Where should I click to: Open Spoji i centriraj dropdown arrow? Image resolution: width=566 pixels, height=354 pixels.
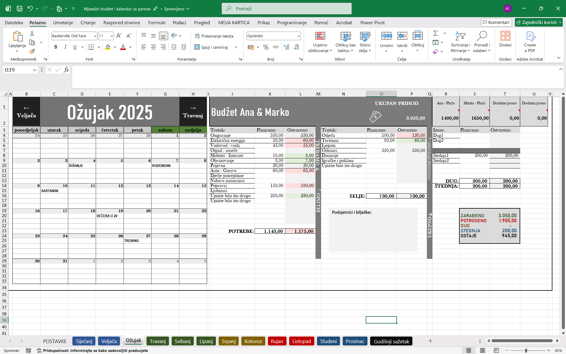pos(236,47)
